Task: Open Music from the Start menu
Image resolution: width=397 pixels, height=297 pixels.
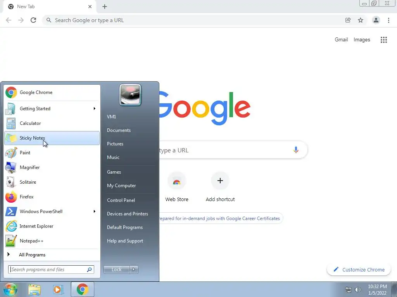Action: (x=113, y=157)
